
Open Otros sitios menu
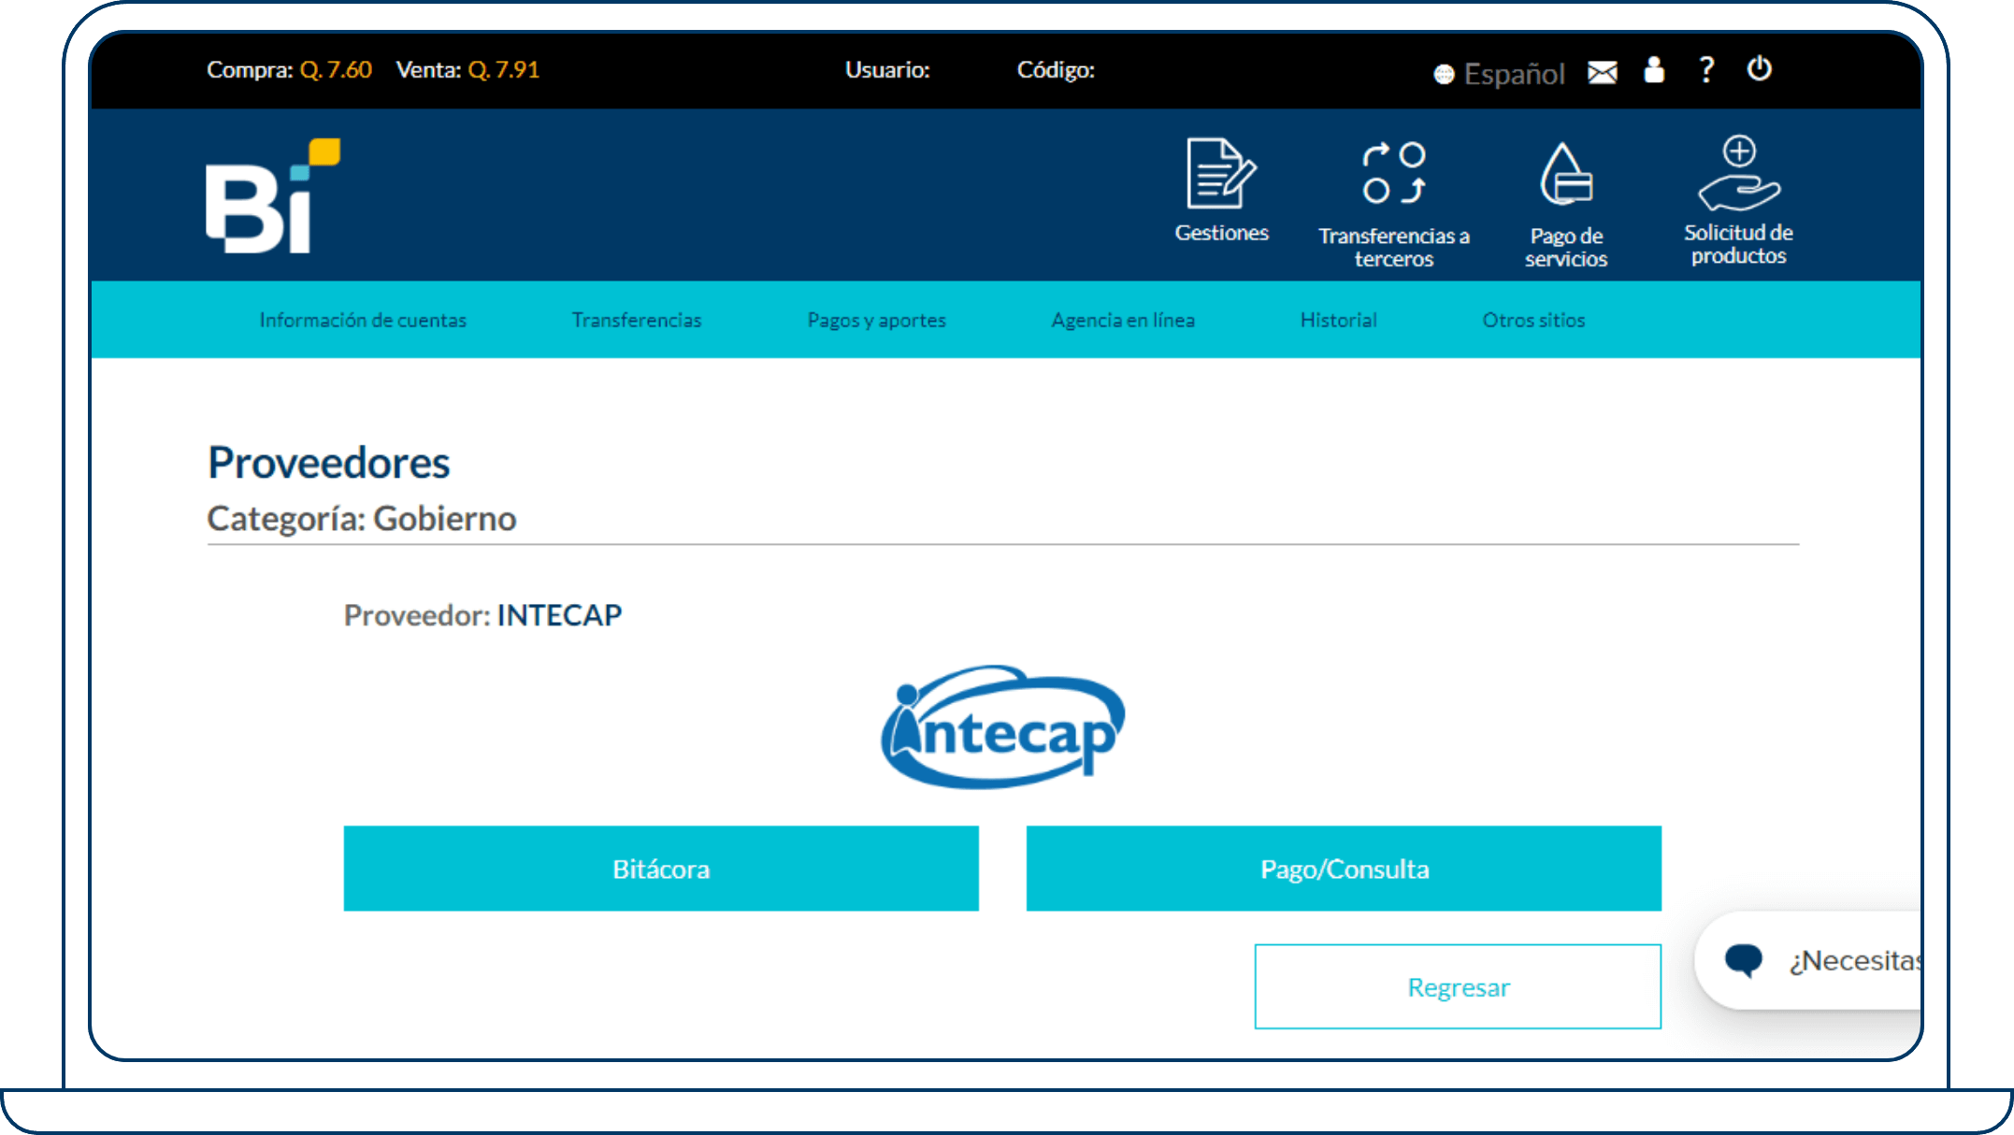[1534, 320]
